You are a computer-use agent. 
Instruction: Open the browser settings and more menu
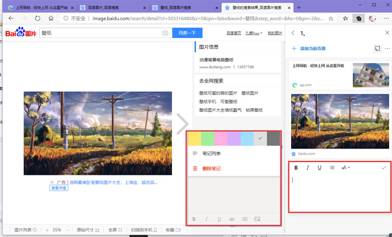click(386, 18)
